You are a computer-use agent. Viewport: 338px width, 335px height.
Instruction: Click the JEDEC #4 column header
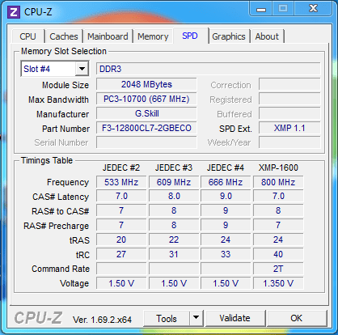(x=226, y=167)
